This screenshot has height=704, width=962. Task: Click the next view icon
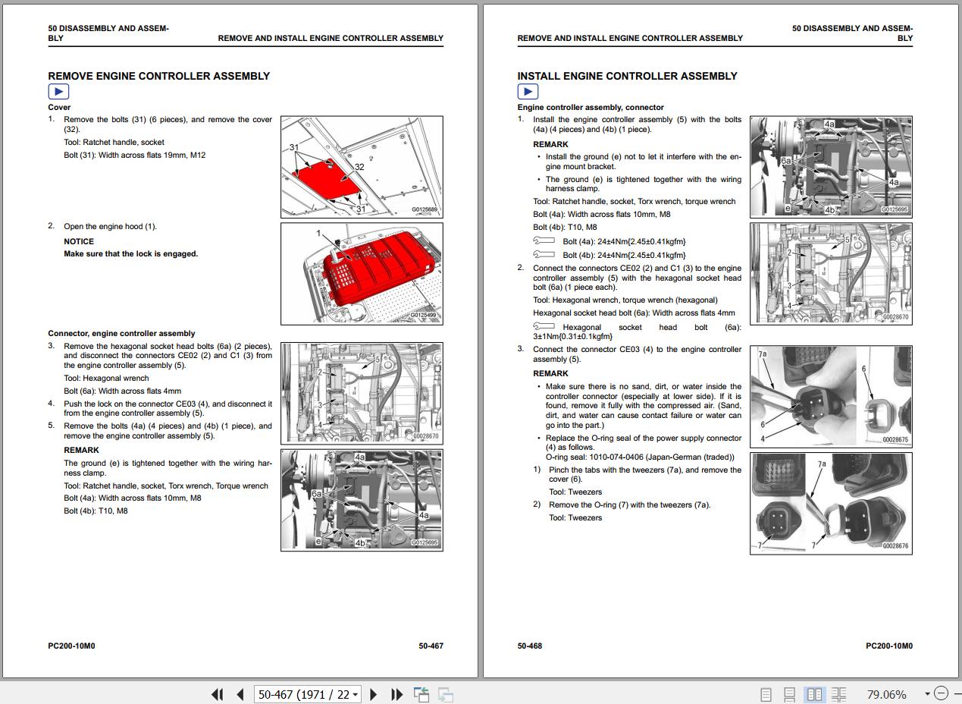446,694
